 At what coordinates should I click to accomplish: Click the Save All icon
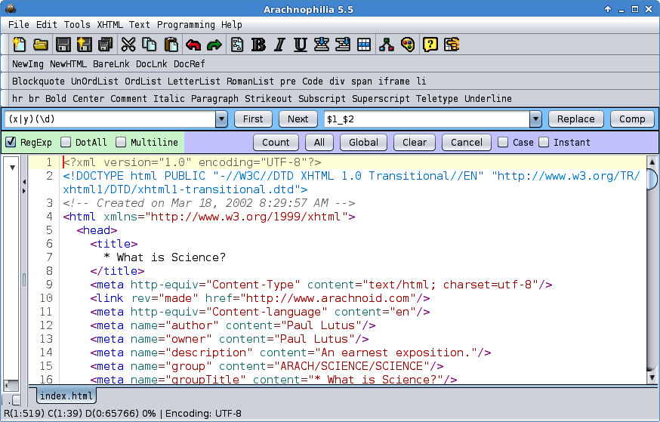pos(105,45)
